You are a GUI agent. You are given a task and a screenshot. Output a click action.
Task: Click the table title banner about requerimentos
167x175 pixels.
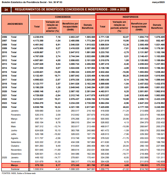(70, 9)
